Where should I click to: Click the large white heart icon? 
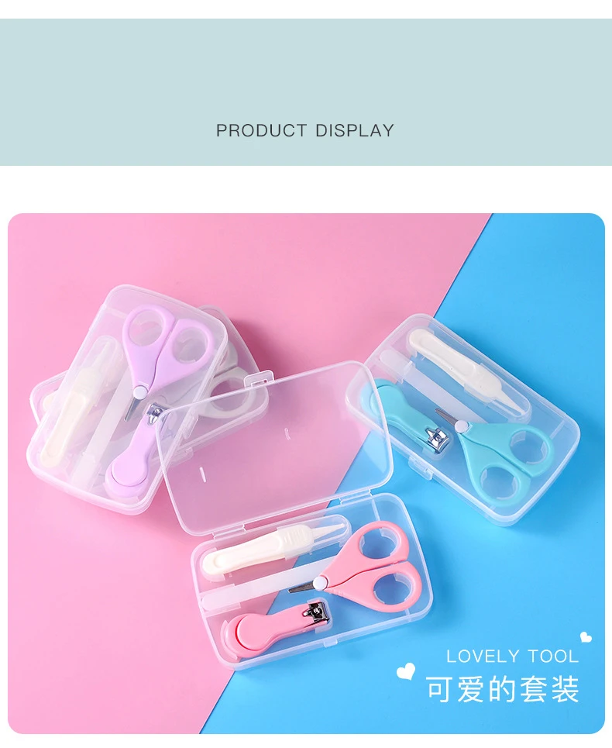pyautogui.click(x=406, y=671)
